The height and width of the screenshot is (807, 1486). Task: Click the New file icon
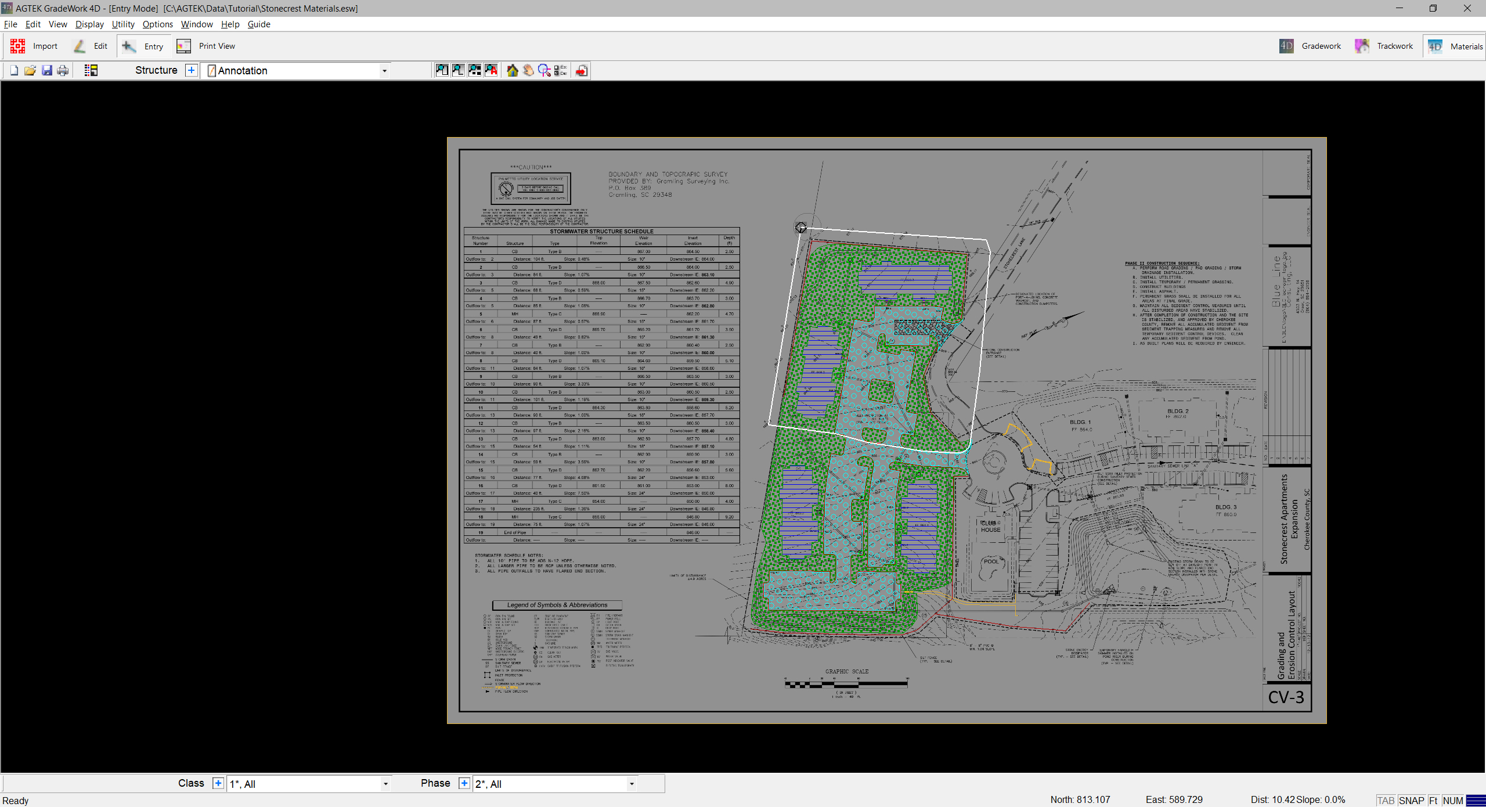click(14, 70)
